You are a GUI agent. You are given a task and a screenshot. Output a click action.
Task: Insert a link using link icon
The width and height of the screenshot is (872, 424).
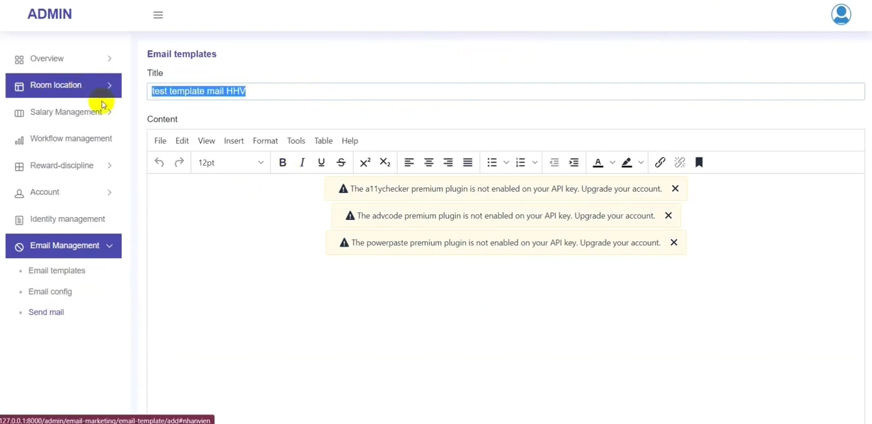pyautogui.click(x=660, y=162)
